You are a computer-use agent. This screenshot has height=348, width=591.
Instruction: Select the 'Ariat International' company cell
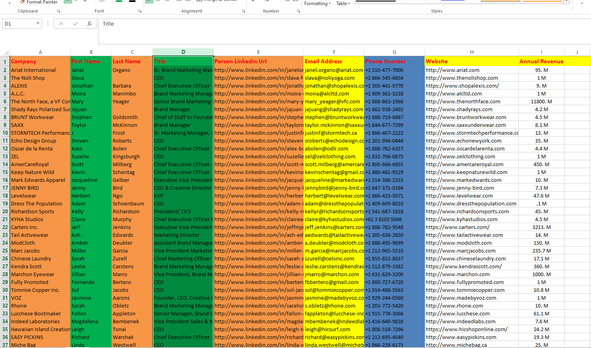pos(40,70)
